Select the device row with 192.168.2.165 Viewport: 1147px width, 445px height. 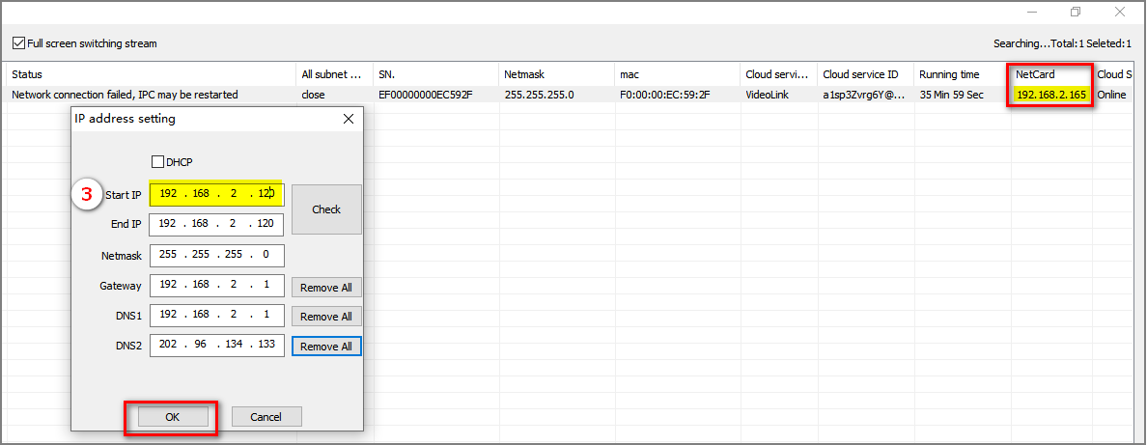579,95
